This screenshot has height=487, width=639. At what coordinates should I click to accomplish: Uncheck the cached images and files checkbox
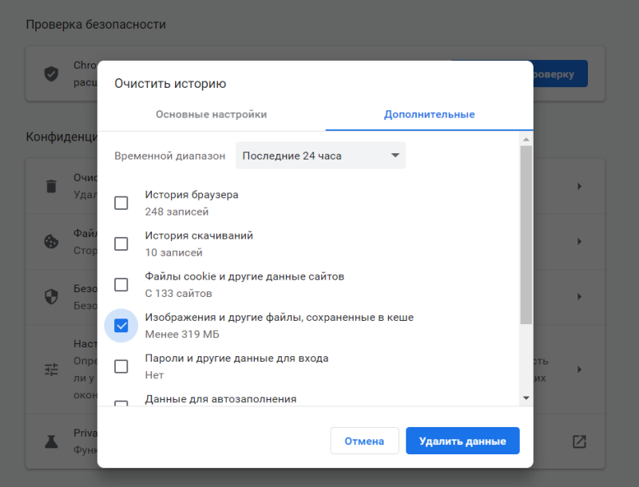click(x=121, y=325)
